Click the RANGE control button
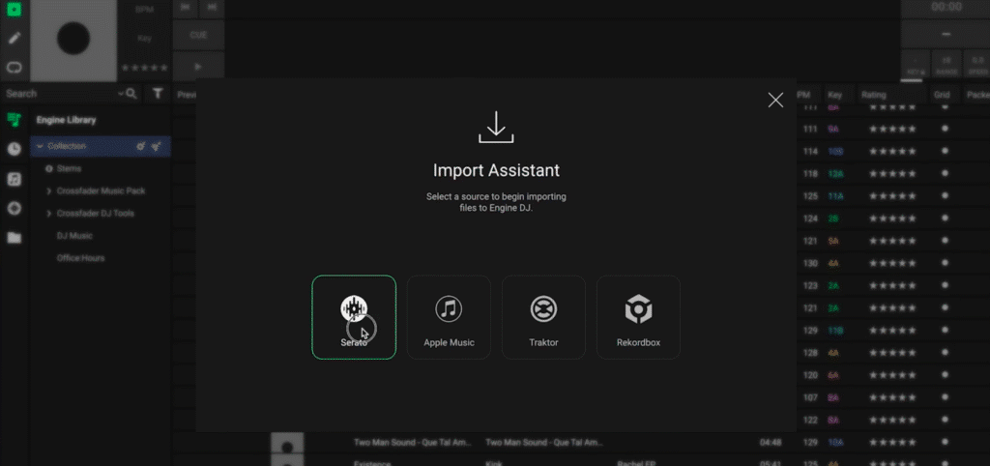 point(946,66)
